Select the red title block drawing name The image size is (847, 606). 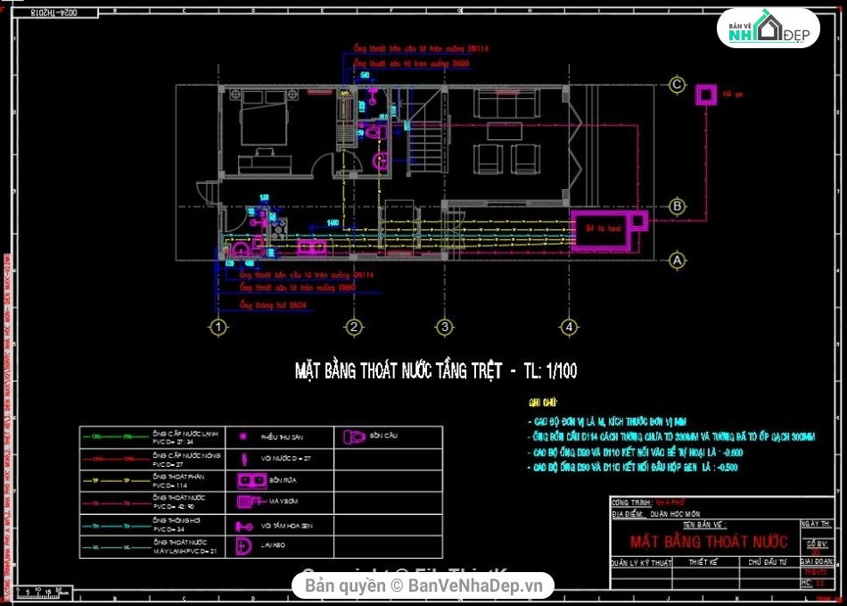tap(709, 542)
